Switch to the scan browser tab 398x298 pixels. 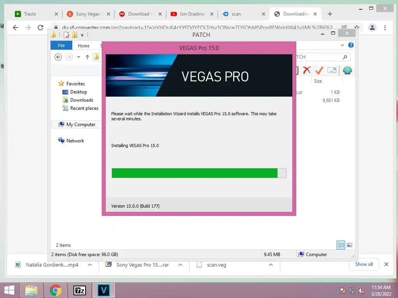pyautogui.click(x=243, y=14)
